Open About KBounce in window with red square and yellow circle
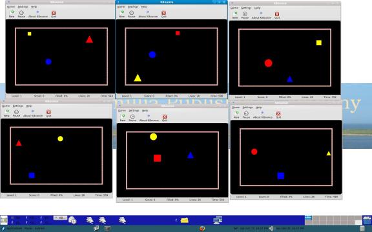372x232 pixels. 149,118
